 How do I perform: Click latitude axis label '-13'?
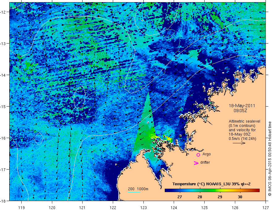coord(3,44)
